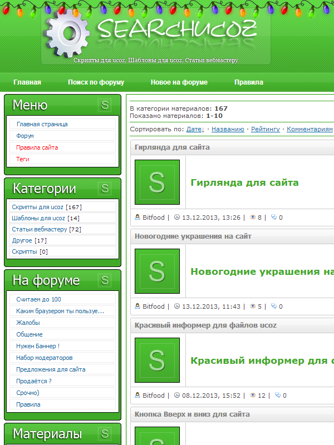Click the eye icon next to 12 views

(x=253, y=395)
